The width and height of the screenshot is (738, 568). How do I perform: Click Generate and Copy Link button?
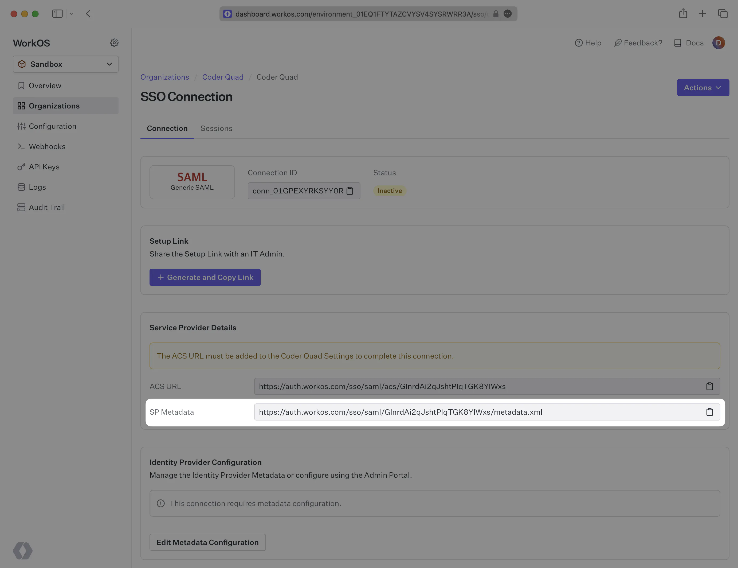[205, 277]
